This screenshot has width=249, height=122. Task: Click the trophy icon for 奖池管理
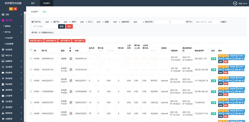(3, 50)
